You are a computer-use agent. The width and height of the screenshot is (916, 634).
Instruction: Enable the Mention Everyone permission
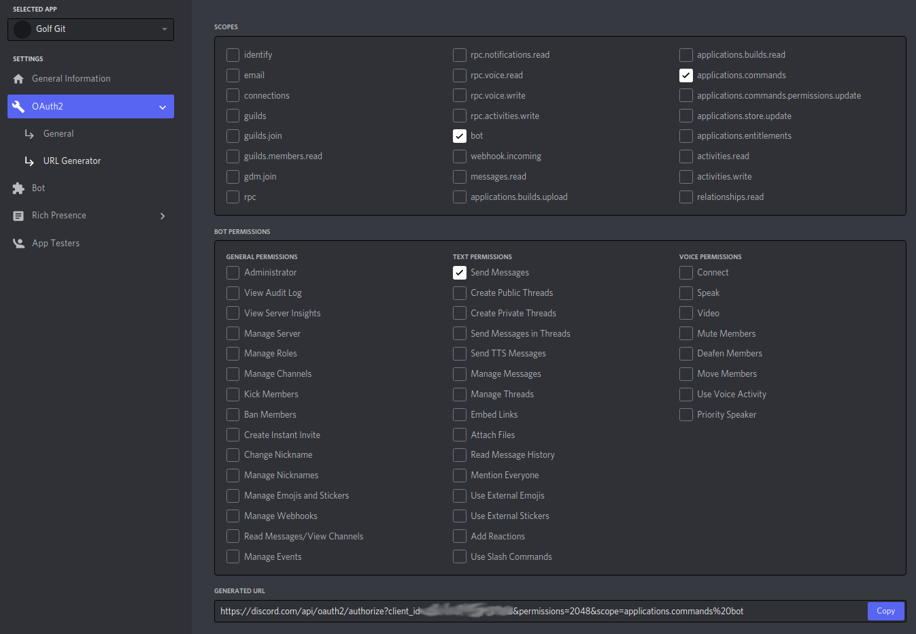(460, 475)
